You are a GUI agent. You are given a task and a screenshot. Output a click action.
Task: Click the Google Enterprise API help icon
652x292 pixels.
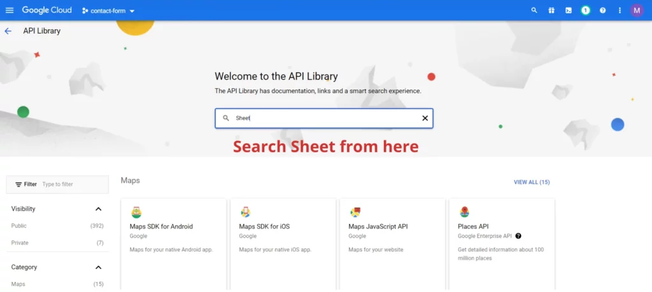(x=518, y=236)
